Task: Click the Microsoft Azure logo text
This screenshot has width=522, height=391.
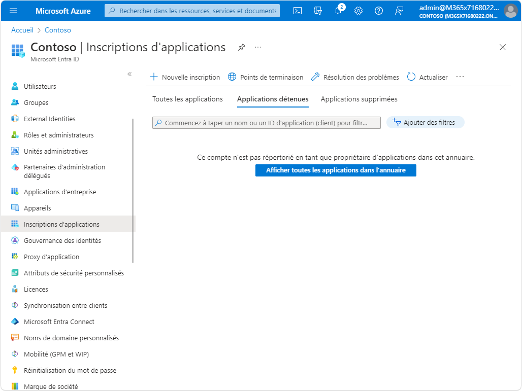Action: click(63, 11)
